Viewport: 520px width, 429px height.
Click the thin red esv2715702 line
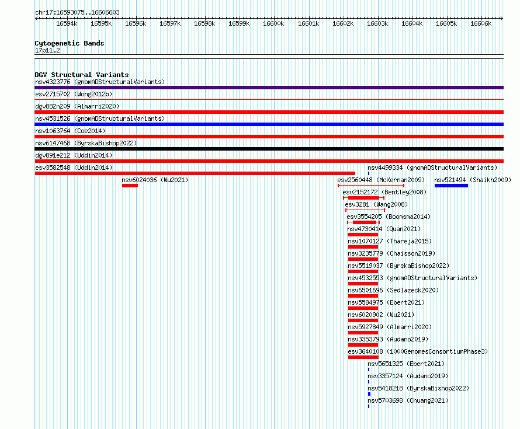coord(269,99)
